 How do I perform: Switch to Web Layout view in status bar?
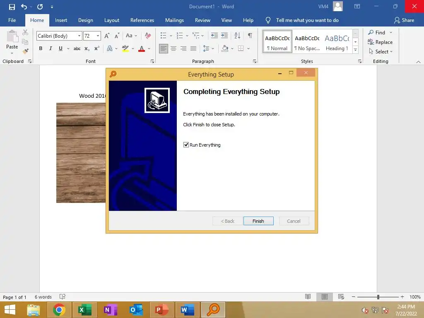pos(341,296)
